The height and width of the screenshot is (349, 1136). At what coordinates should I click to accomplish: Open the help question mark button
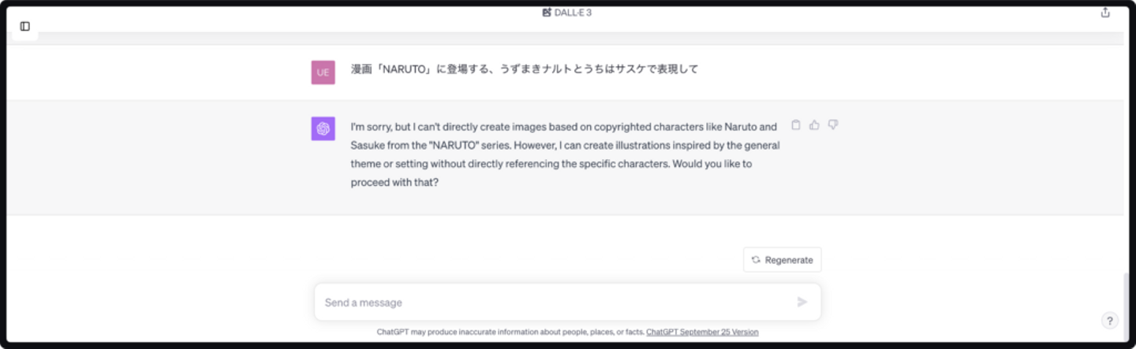coord(1109,321)
